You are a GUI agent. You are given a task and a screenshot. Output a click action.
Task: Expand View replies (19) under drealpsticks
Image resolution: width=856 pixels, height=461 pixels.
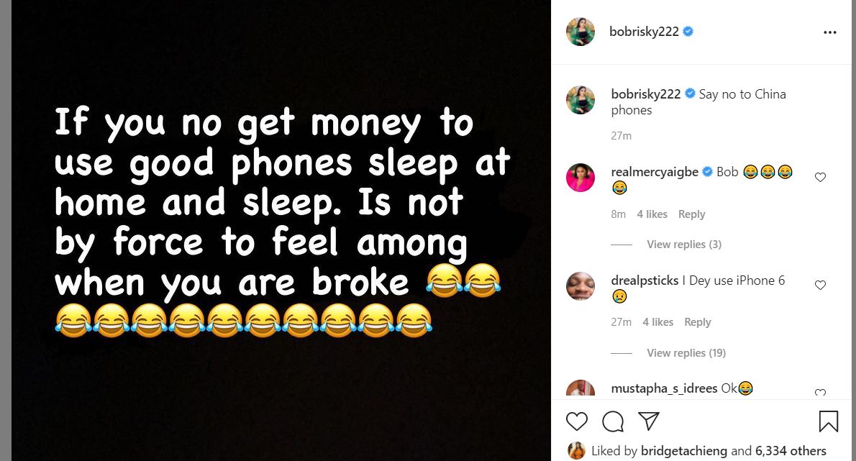tap(686, 353)
